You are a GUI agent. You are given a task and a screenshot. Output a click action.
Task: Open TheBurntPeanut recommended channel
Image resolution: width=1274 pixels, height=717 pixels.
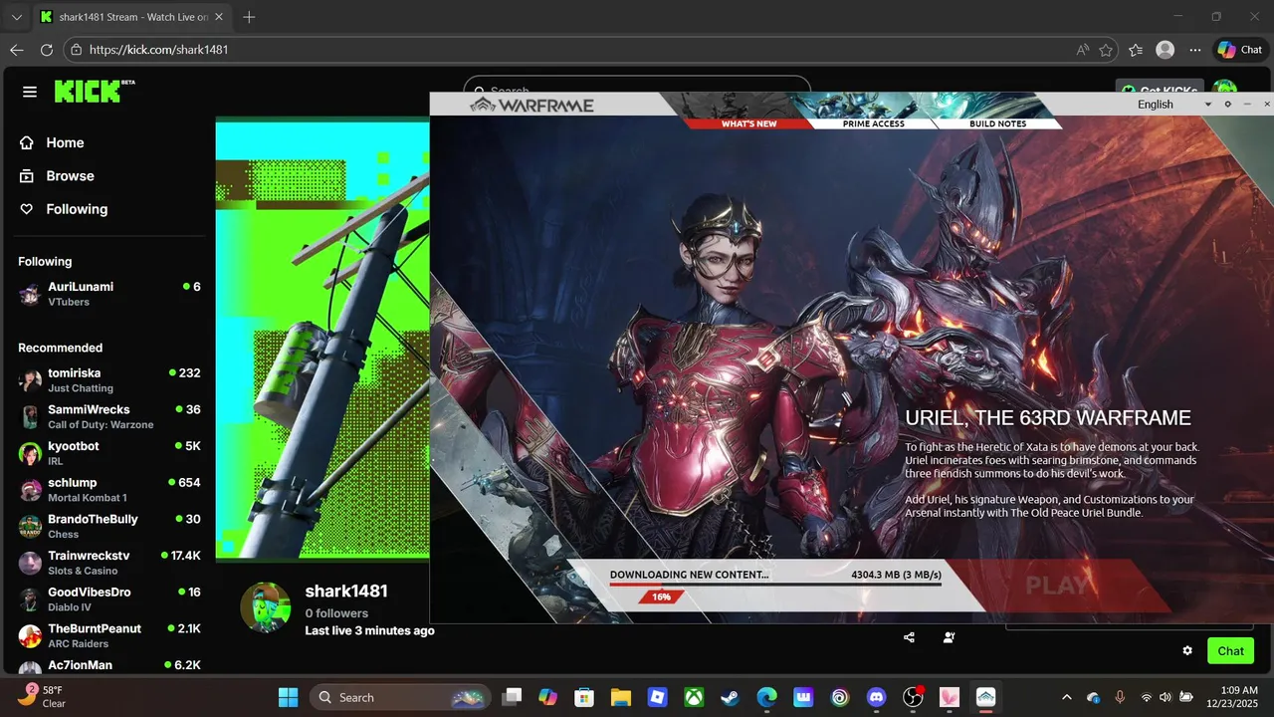coord(109,635)
